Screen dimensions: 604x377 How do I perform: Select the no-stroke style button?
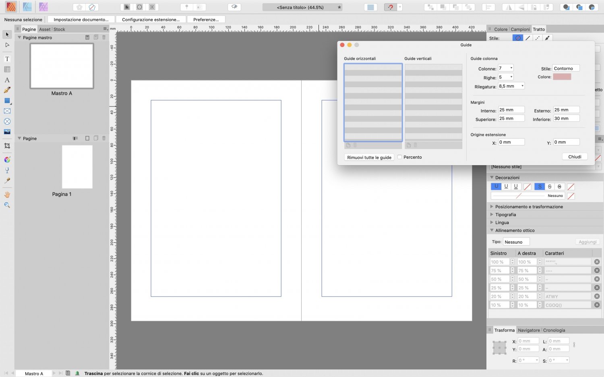(x=518, y=38)
